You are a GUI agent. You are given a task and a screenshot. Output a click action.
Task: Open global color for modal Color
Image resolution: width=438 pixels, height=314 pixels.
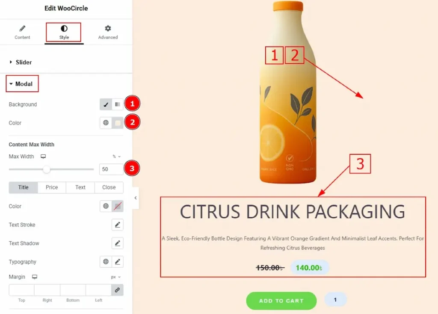pyautogui.click(x=106, y=123)
